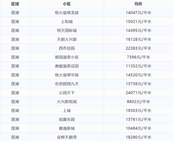Click the 14520元/平米 cell

[138, 75]
